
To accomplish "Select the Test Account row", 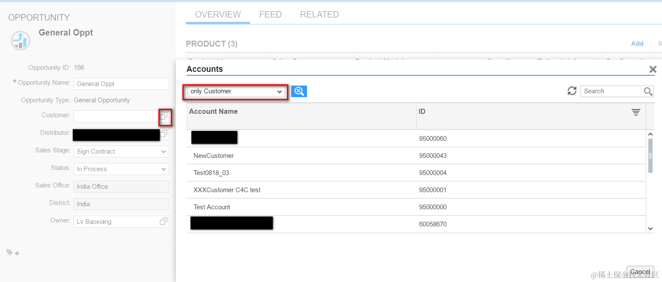I will click(416, 207).
